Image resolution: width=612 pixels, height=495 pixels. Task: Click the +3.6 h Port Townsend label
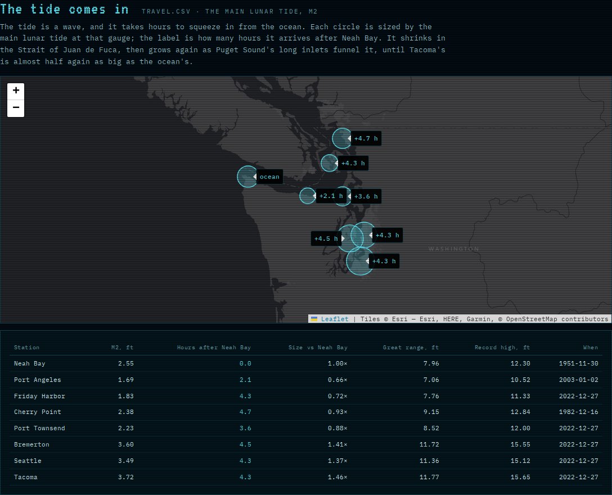point(366,196)
